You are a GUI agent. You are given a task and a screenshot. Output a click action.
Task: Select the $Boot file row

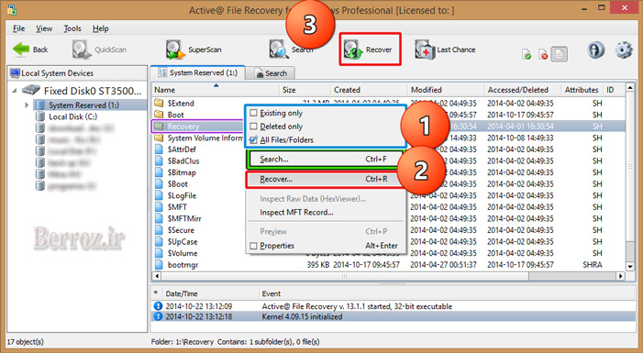tap(388, 183)
